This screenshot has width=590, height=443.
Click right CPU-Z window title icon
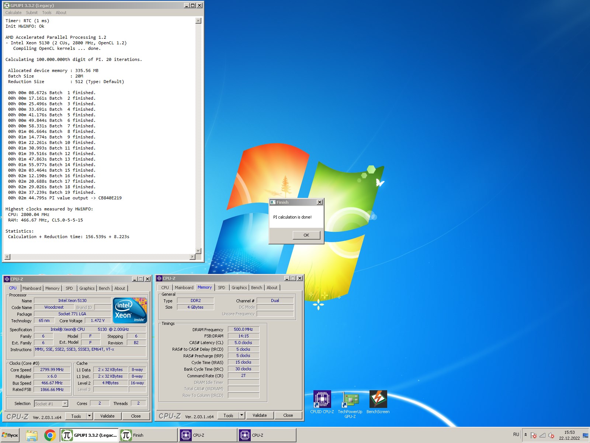[x=159, y=278]
